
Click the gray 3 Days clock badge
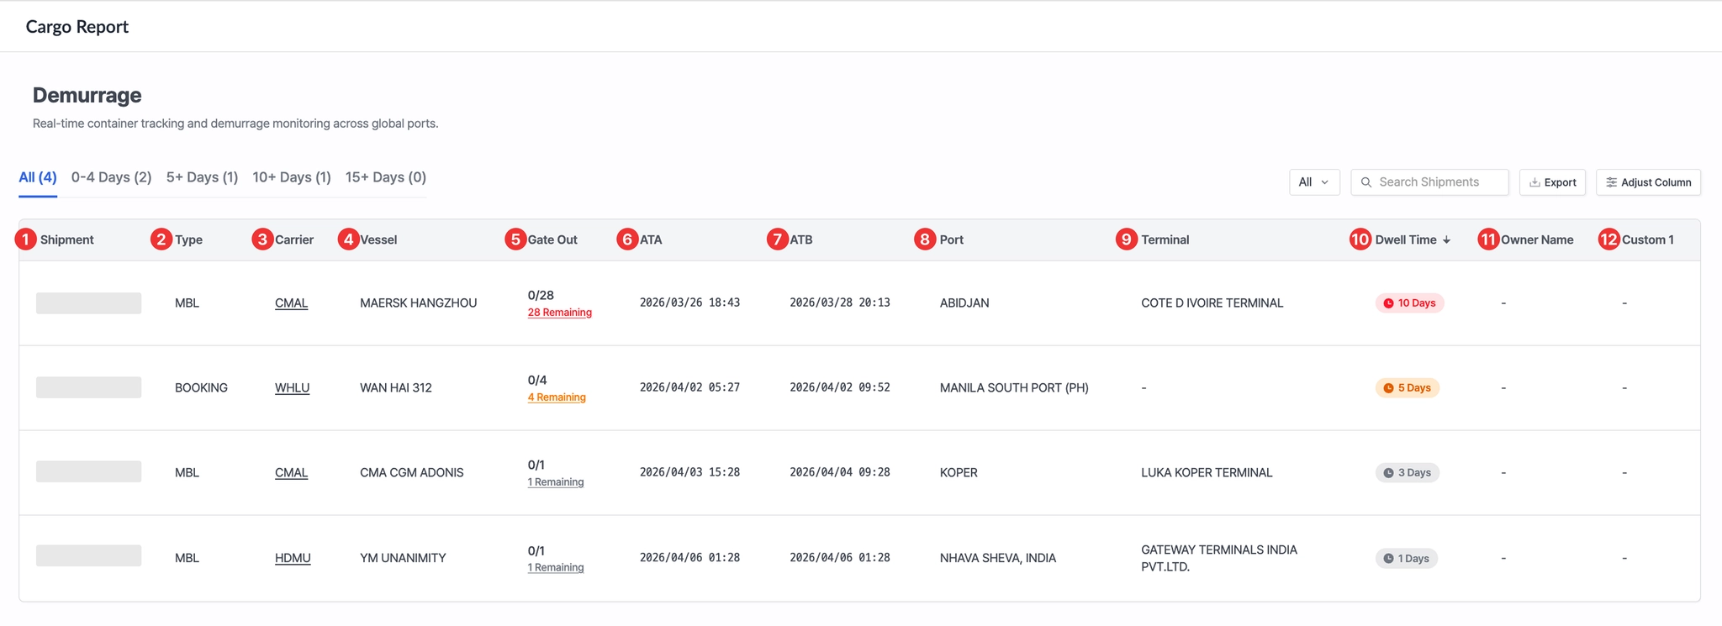(1407, 473)
